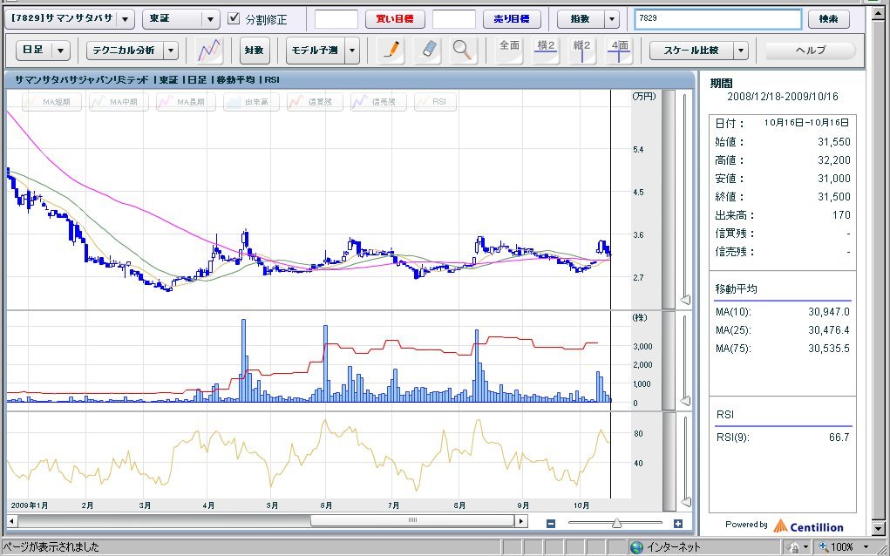The width and height of the screenshot is (890, 556).
Task: Select the pencil drawing tool
Action: tap(392, 51)
